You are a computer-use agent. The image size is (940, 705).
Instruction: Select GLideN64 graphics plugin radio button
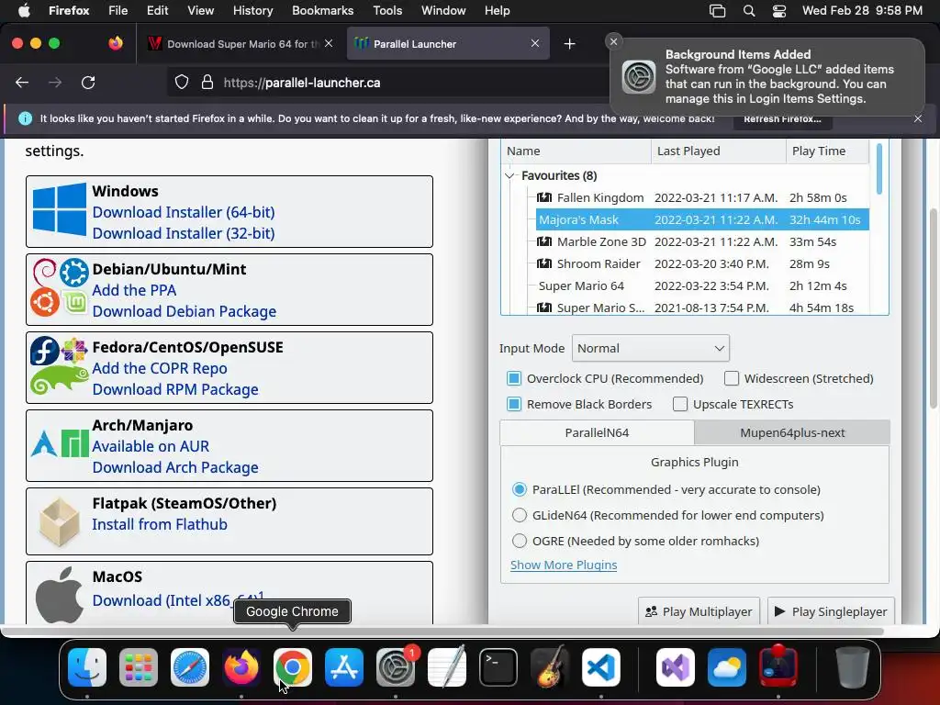(520, 515)
